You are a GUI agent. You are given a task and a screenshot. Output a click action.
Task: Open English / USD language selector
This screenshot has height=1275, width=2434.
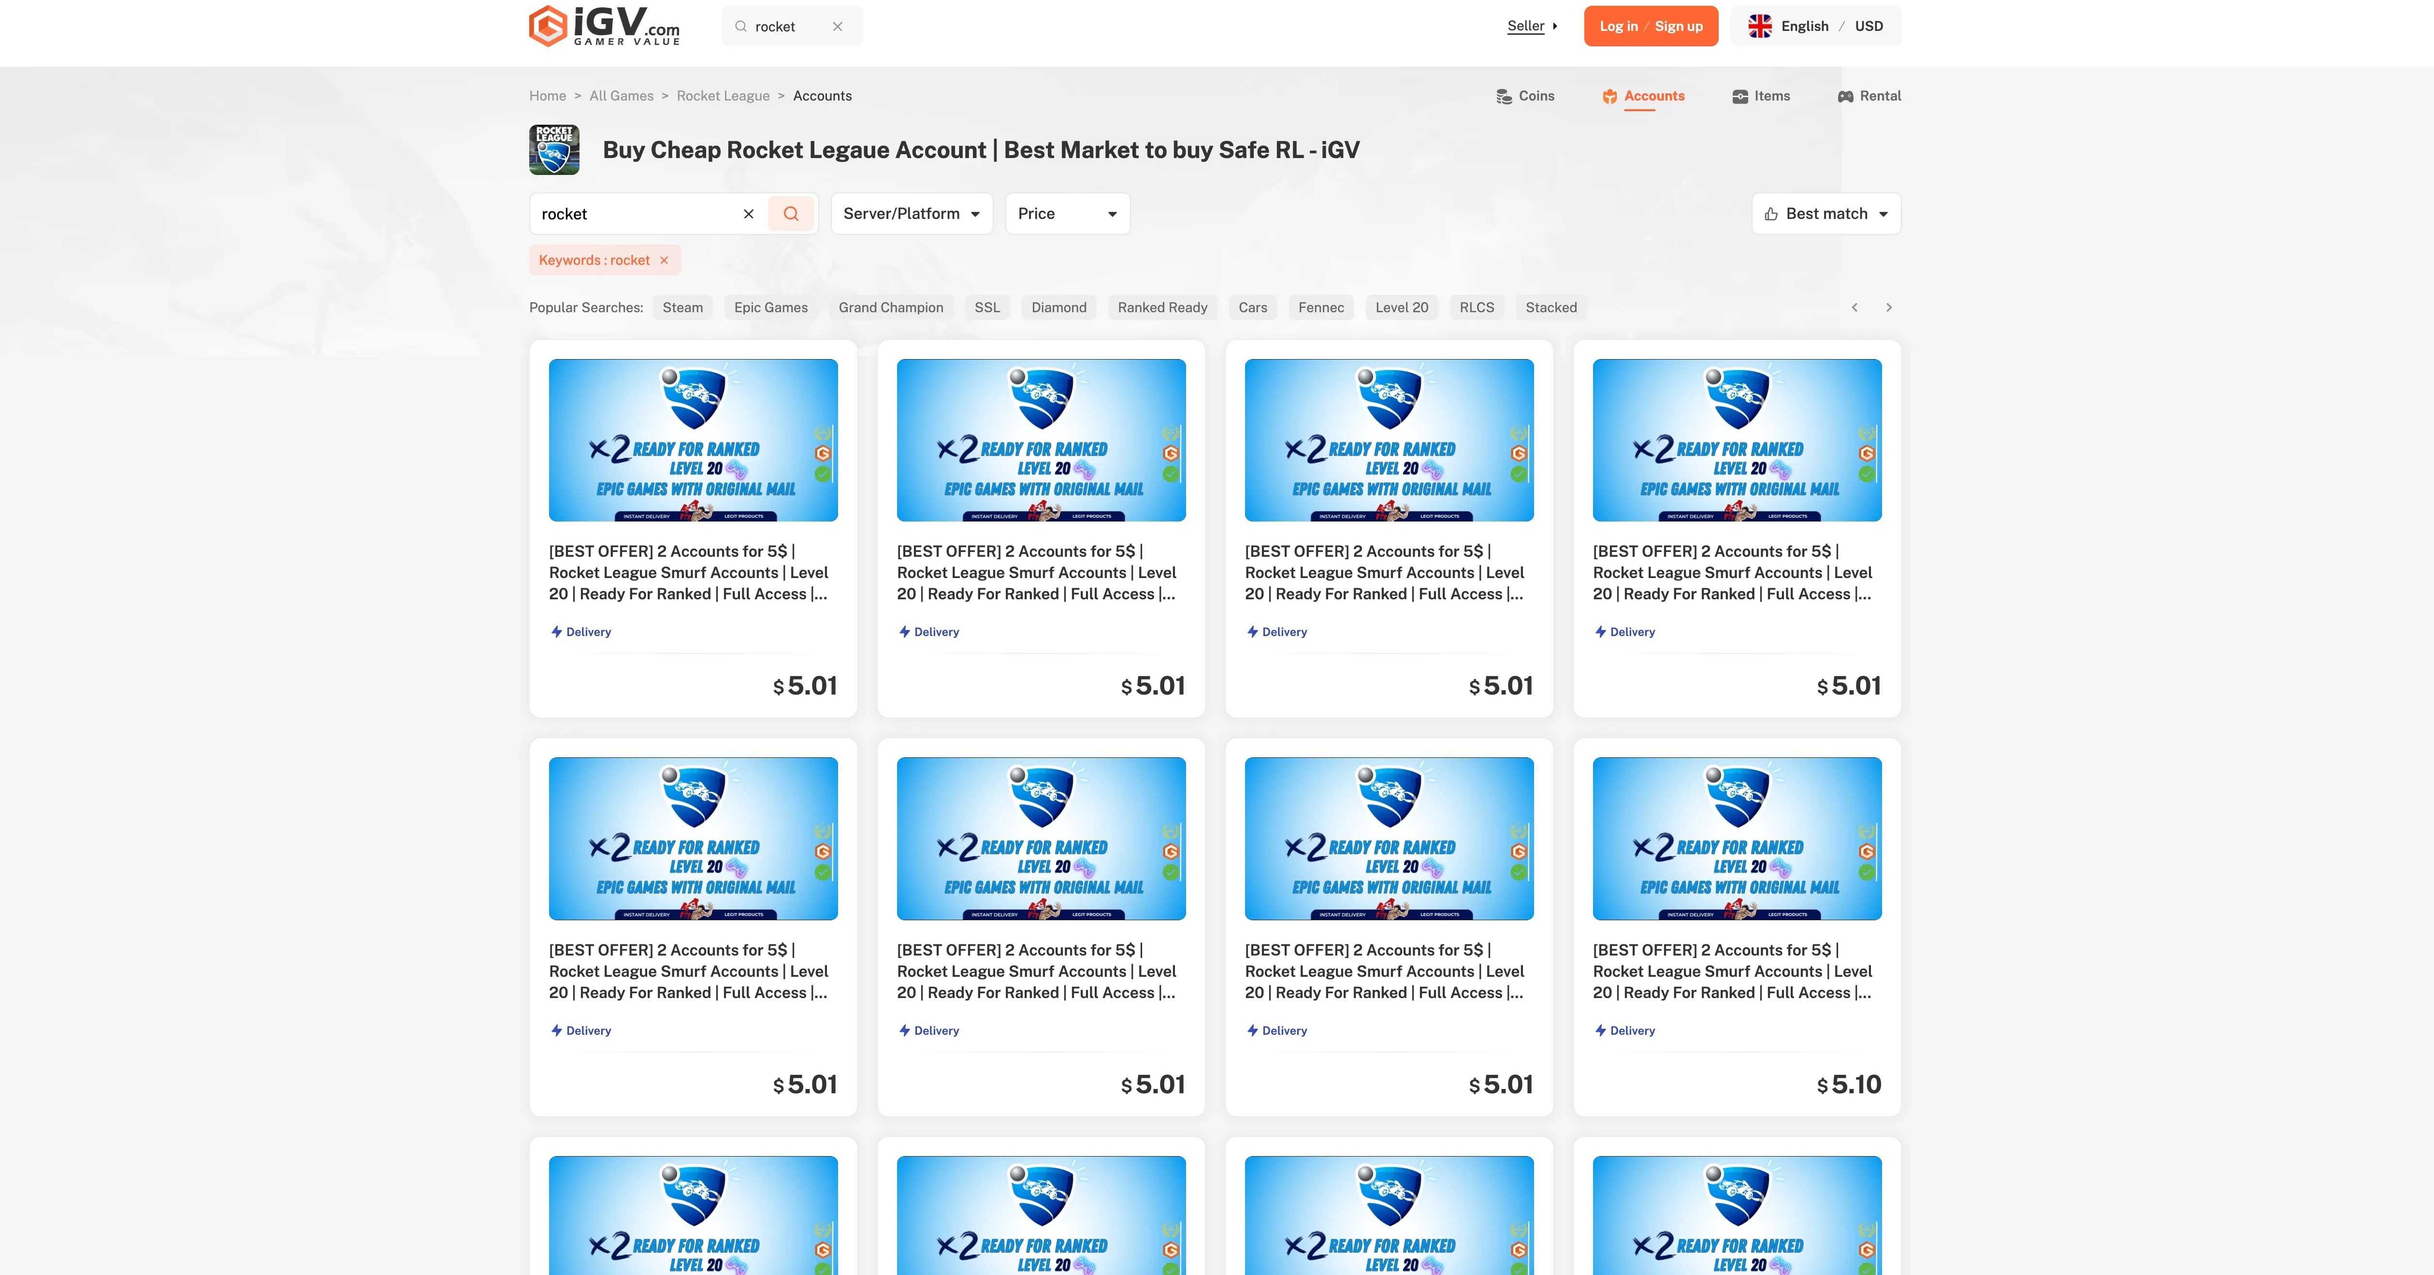[x=1815, y=27]
